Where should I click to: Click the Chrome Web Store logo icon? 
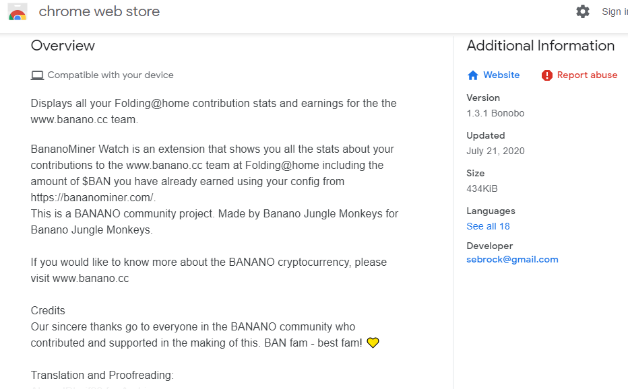point(18,12)
